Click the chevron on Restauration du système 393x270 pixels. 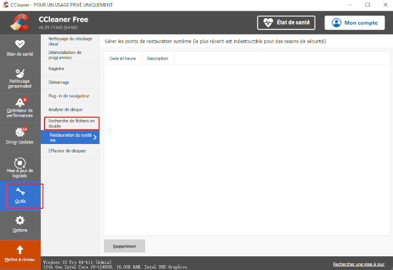[95, 137]
